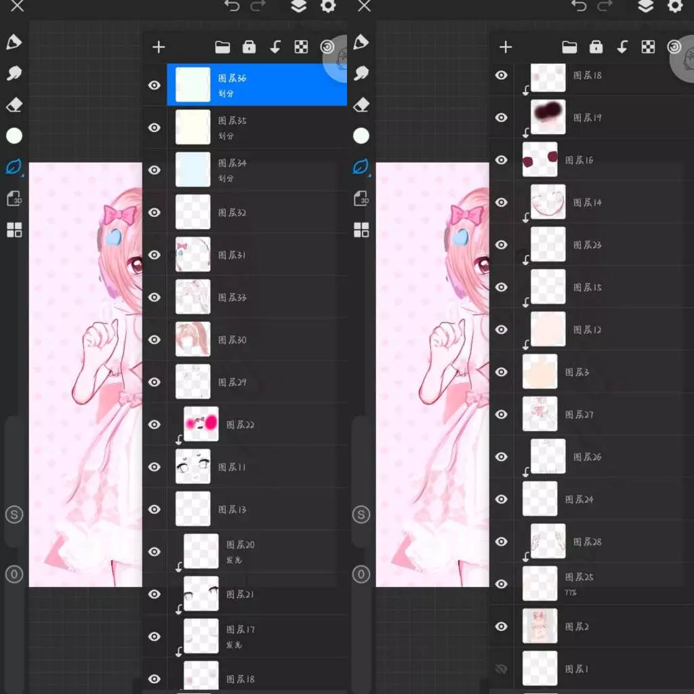
Task: Select the layer named 图层24
Action: (x=604, y=499)
